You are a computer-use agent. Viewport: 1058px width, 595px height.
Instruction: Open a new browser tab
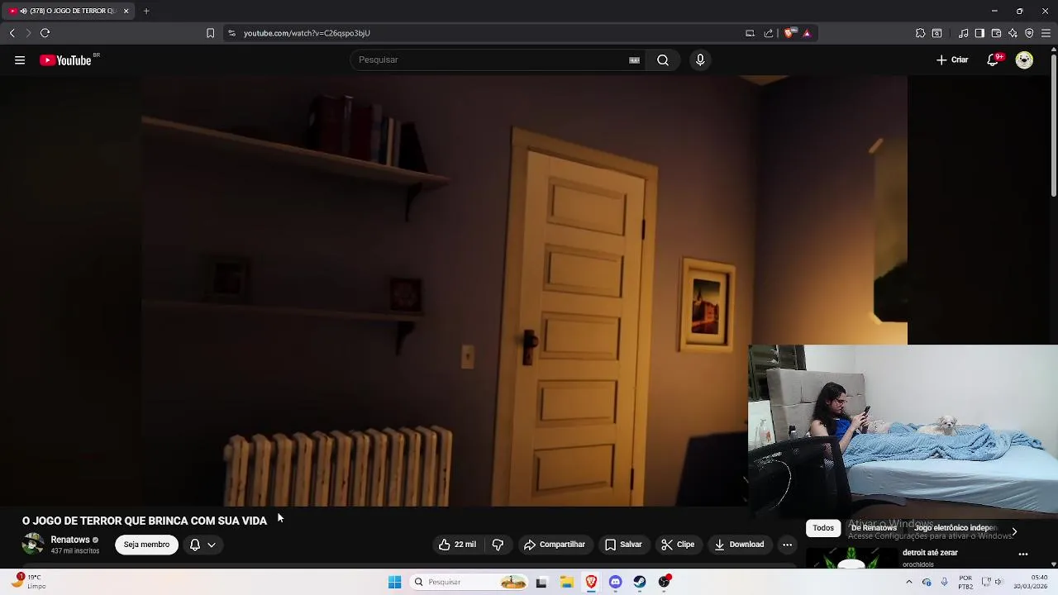point(146,11)
